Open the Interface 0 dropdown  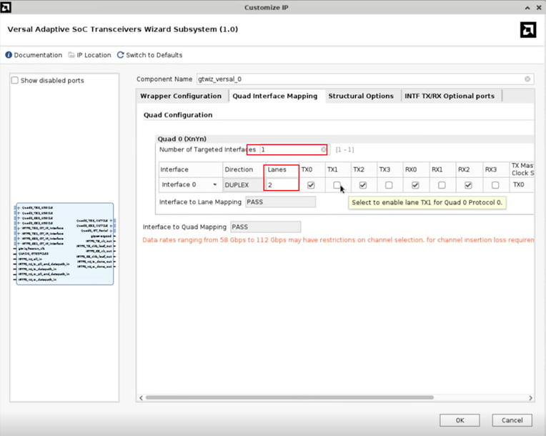190,184
